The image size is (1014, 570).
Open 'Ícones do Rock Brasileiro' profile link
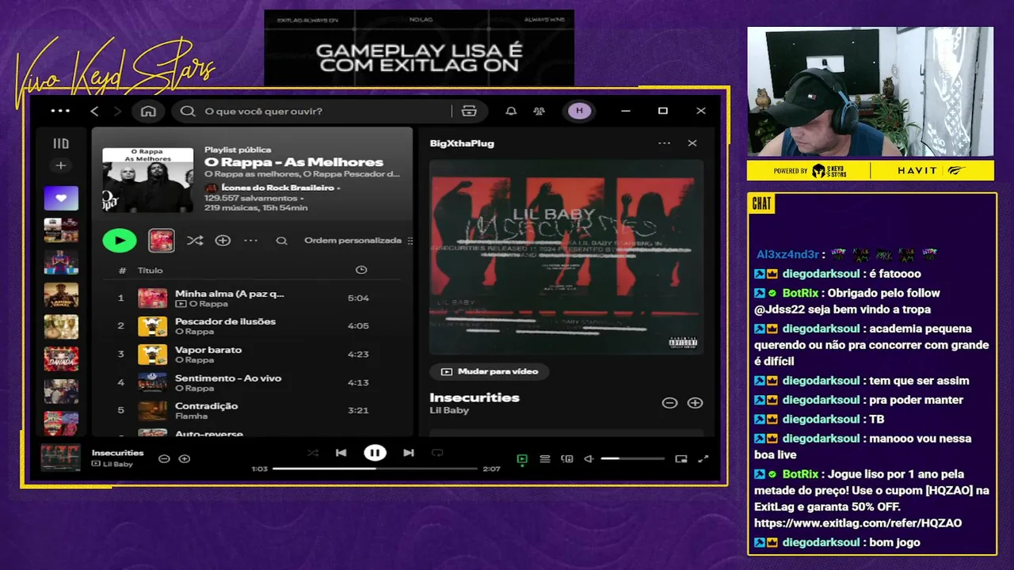pyautogui.click(x=279, y=188)
